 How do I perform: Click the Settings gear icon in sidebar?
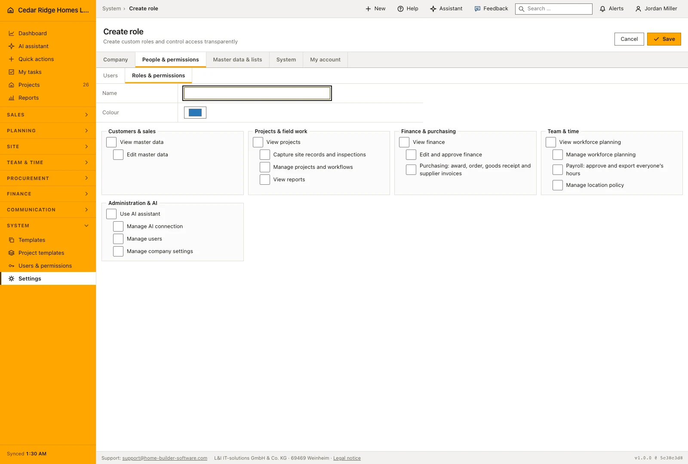tap(12, 279)
